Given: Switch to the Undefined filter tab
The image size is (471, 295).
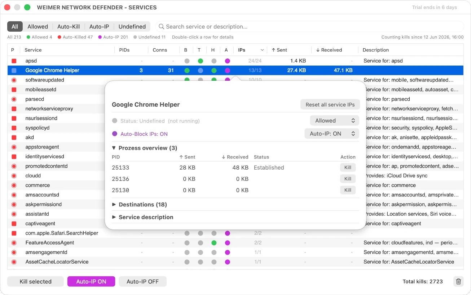Looking at the screenshot, I should [x=132, y=27].
